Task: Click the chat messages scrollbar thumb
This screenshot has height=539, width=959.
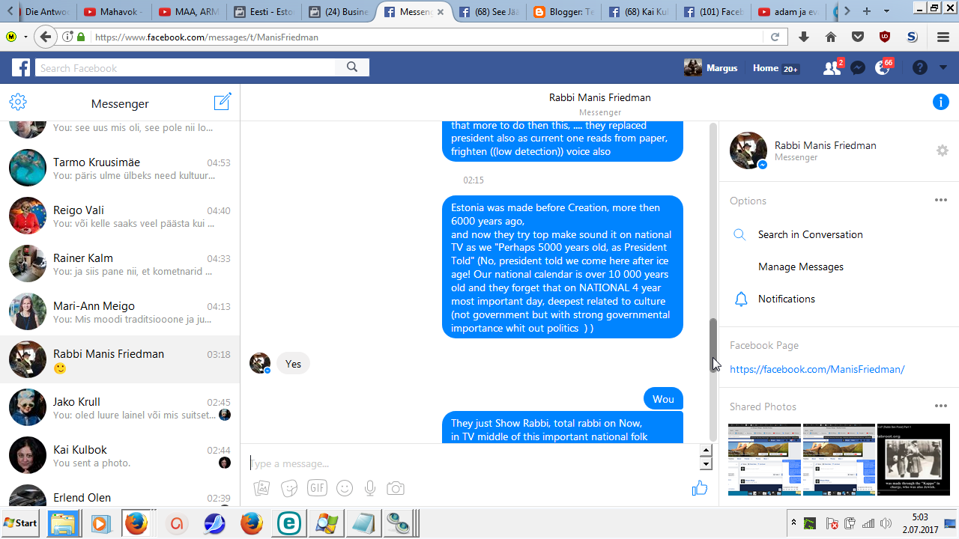Action: tap(713, 344)
